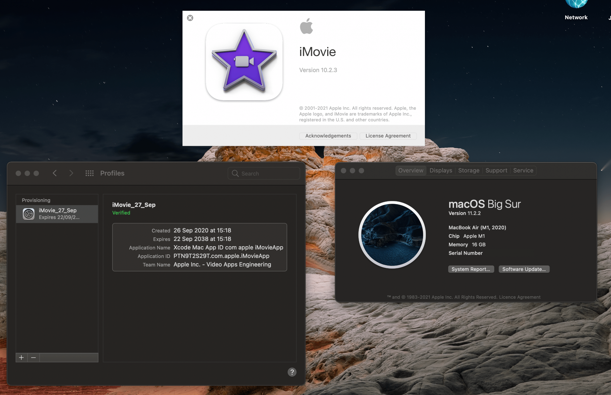Open System Report in About This Mac

click(x=471, y=269)
